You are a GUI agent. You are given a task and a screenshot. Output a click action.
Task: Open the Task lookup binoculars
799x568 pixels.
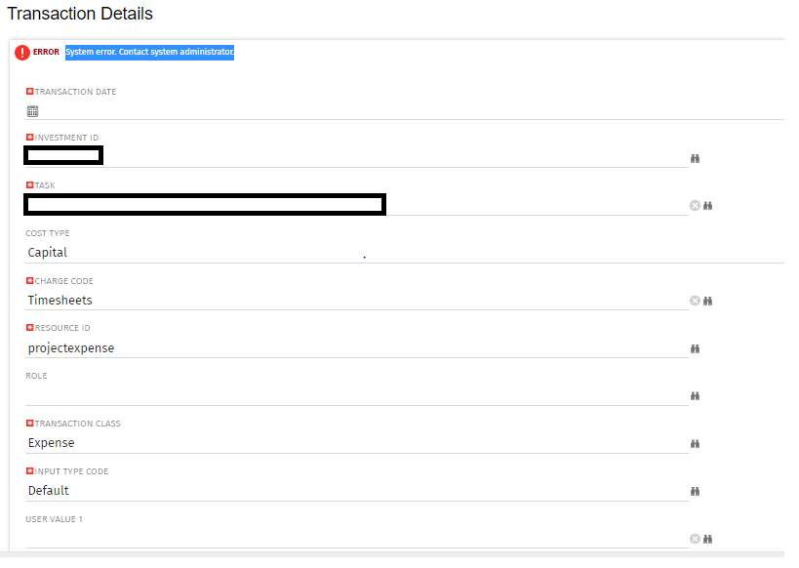pos(708,206)
